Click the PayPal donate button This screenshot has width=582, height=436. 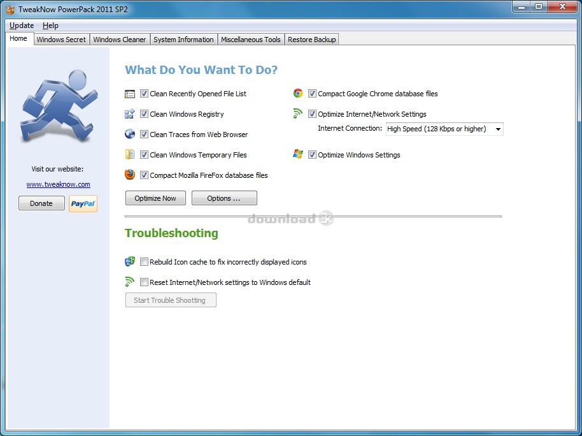pos(83,204)
